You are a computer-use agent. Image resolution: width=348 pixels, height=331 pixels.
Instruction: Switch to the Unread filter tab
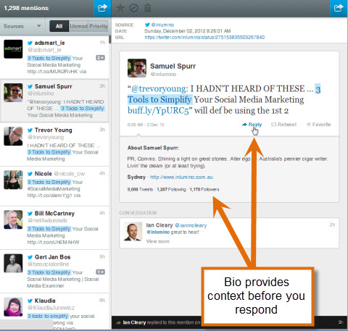click(x=78, y=26)
